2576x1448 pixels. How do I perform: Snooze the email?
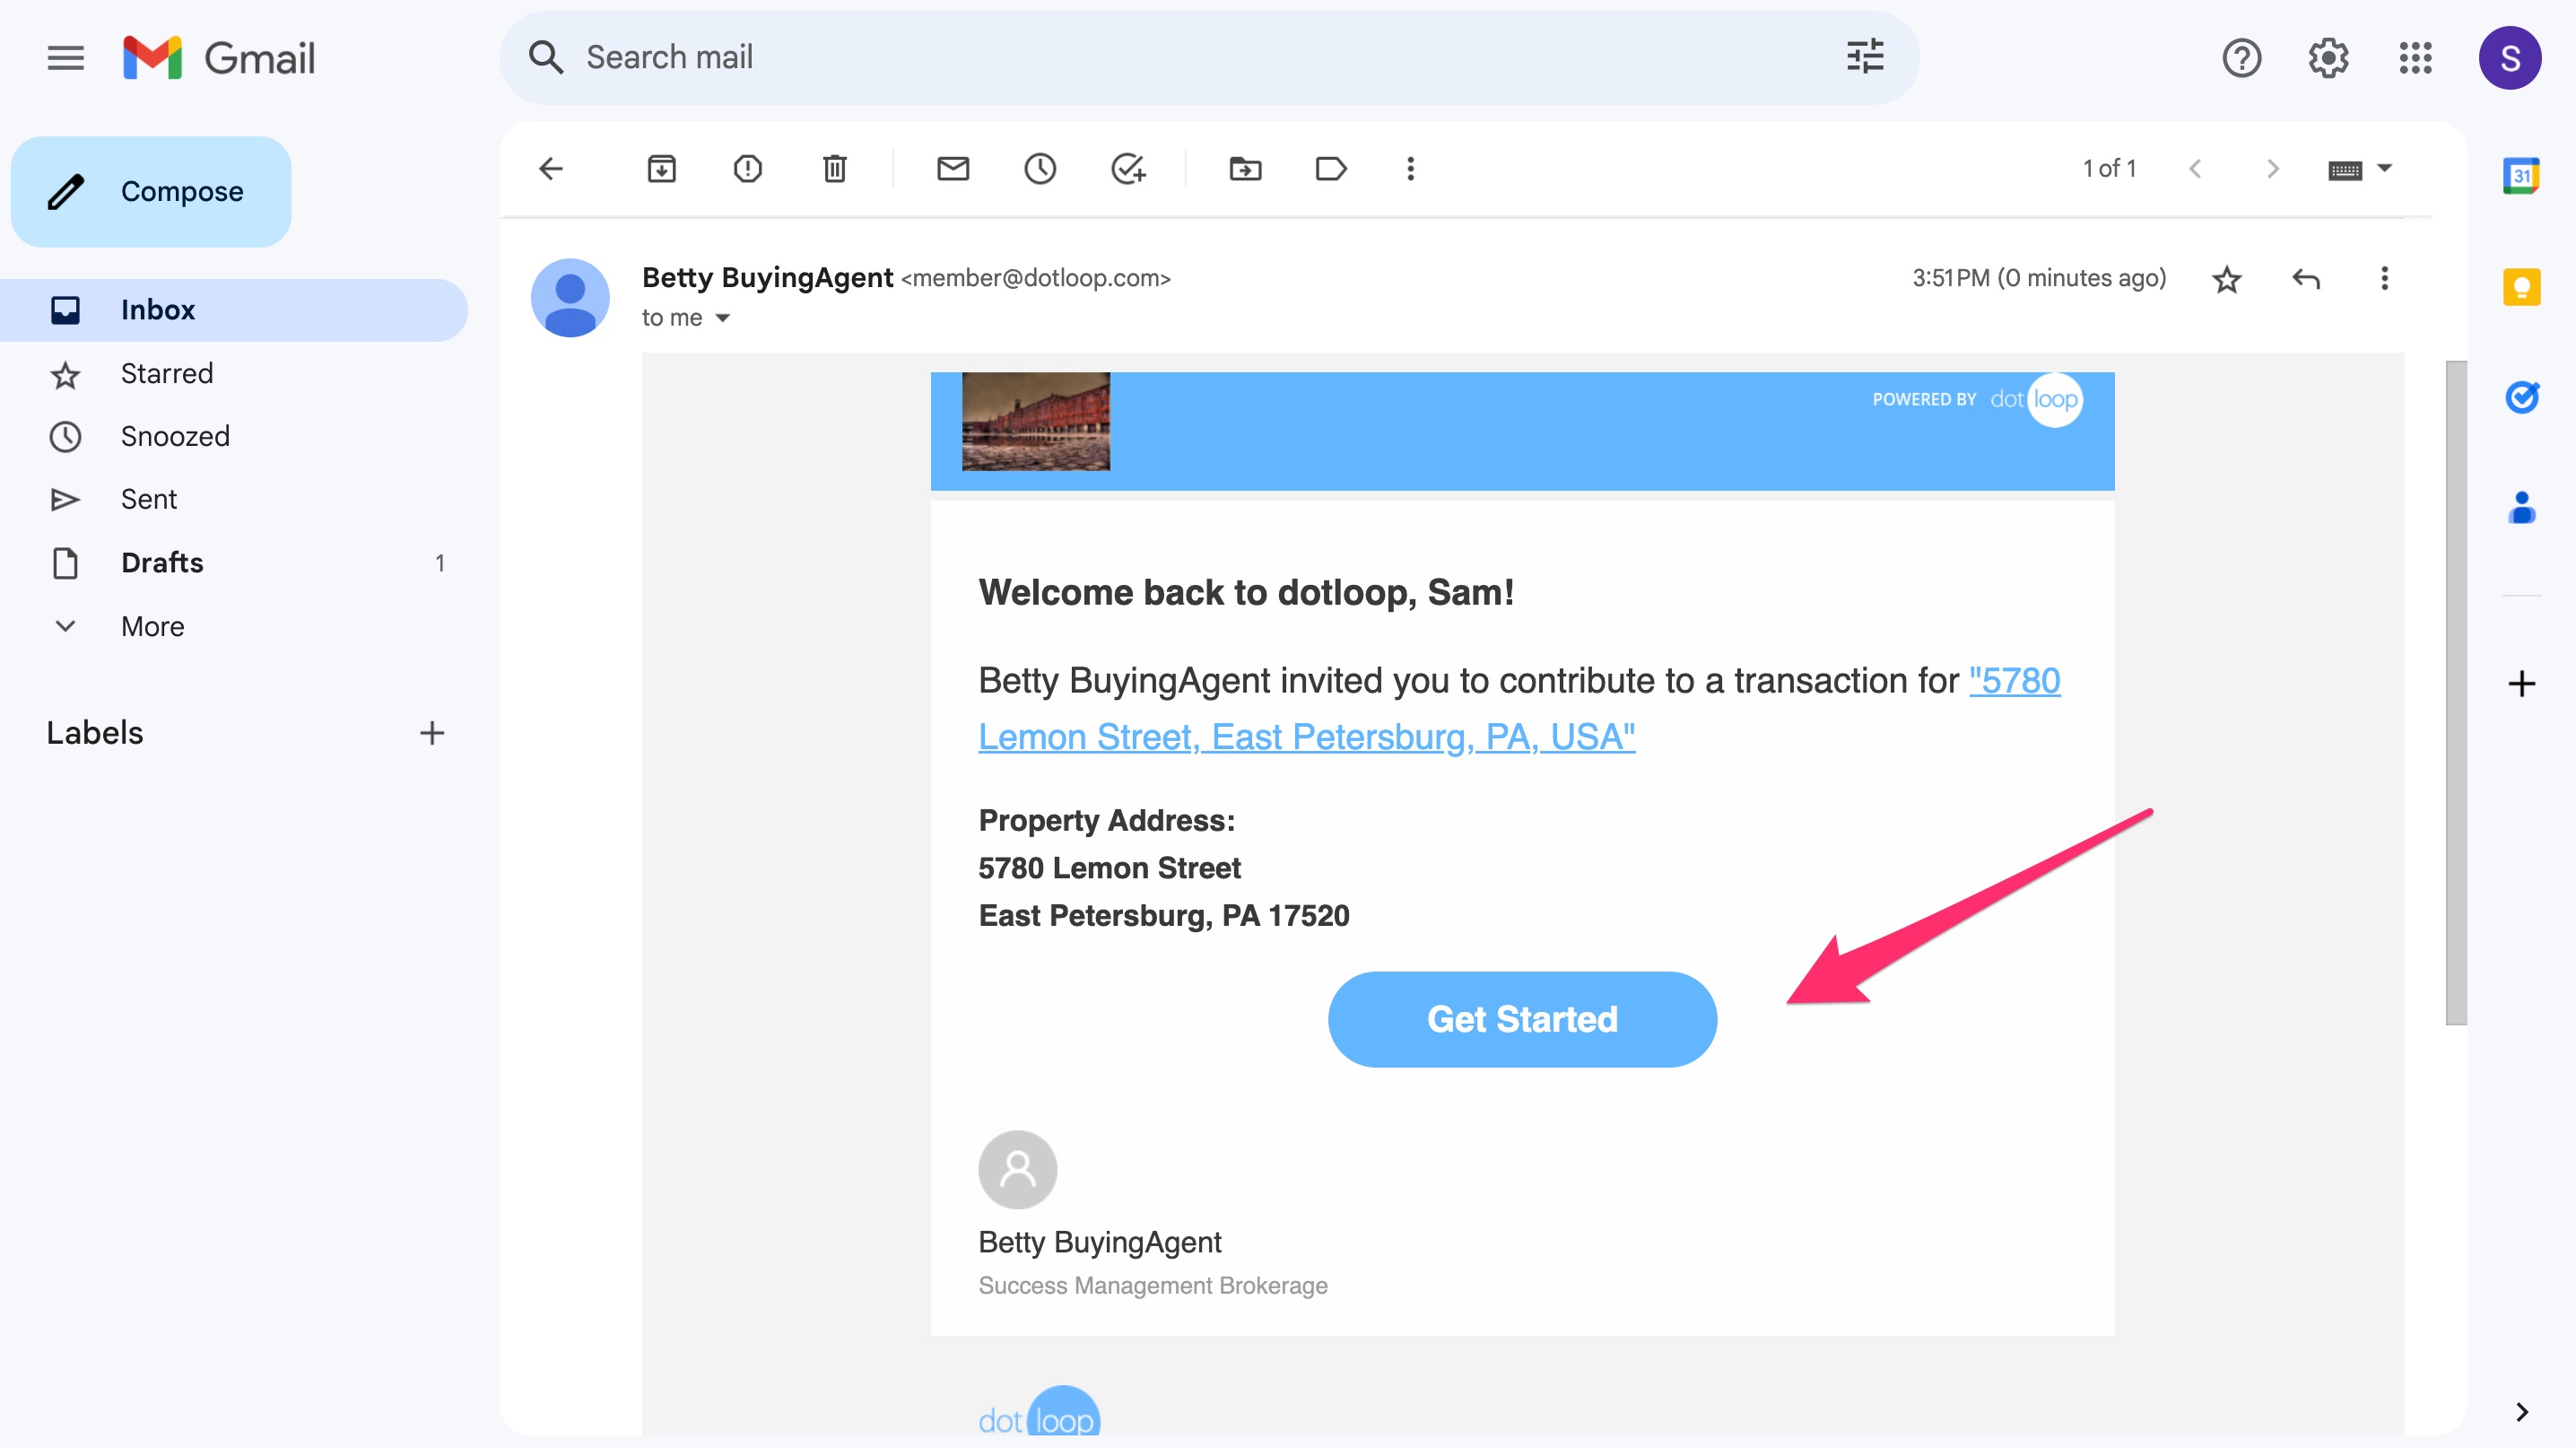point(1041,169)
